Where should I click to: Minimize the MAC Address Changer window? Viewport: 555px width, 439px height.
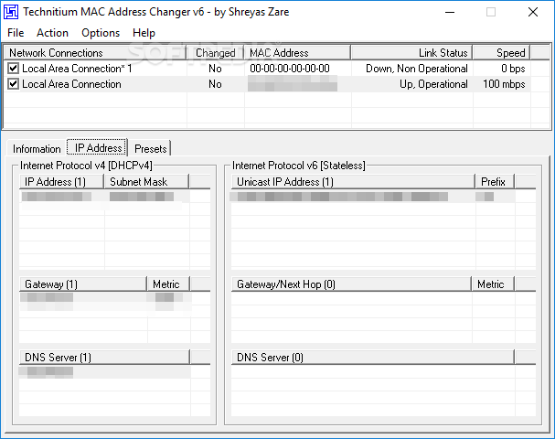(x=450, y=13)
